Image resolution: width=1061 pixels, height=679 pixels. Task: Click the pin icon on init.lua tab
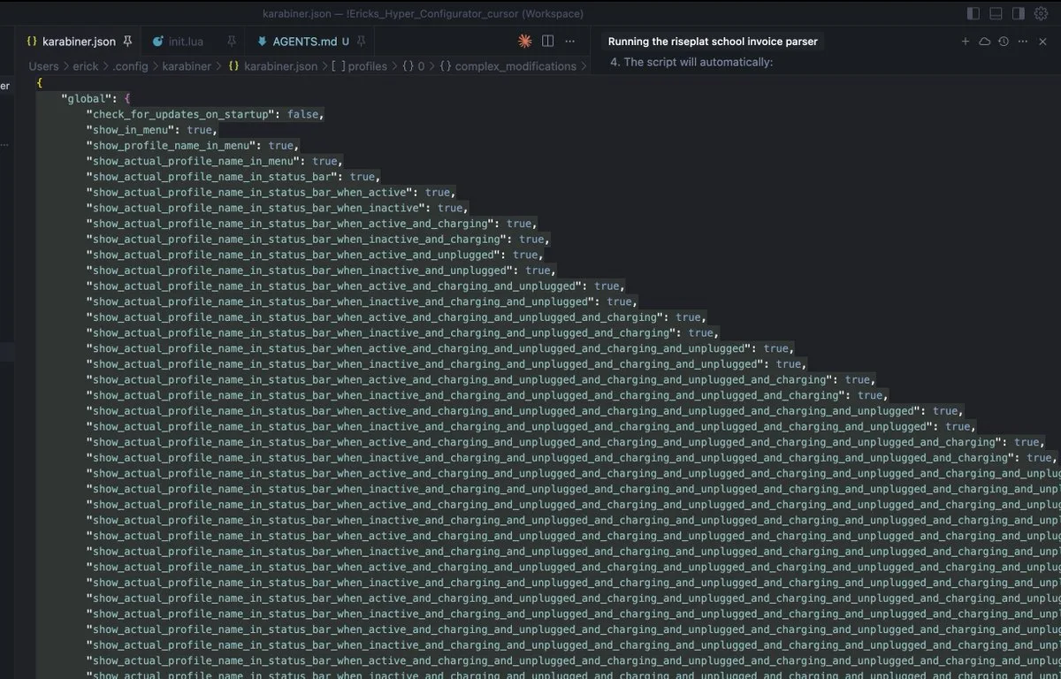click(232, 42)
